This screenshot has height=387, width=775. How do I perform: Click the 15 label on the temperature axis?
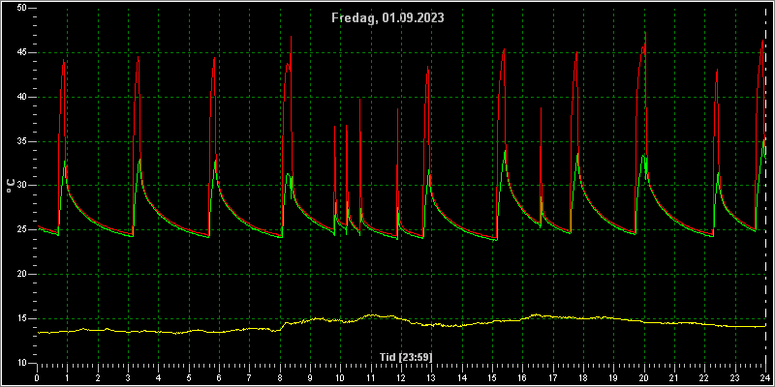[21, 318]
